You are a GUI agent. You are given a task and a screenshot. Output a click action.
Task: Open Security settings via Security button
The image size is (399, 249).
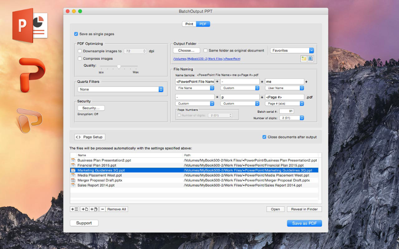91,108
